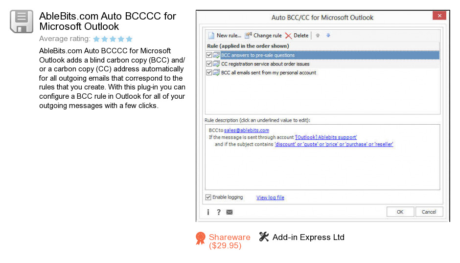This screenshot has width=460, height=263.
Task: Edit subject keywords 'discount' or 'quote' link
Action: point(334,144)
